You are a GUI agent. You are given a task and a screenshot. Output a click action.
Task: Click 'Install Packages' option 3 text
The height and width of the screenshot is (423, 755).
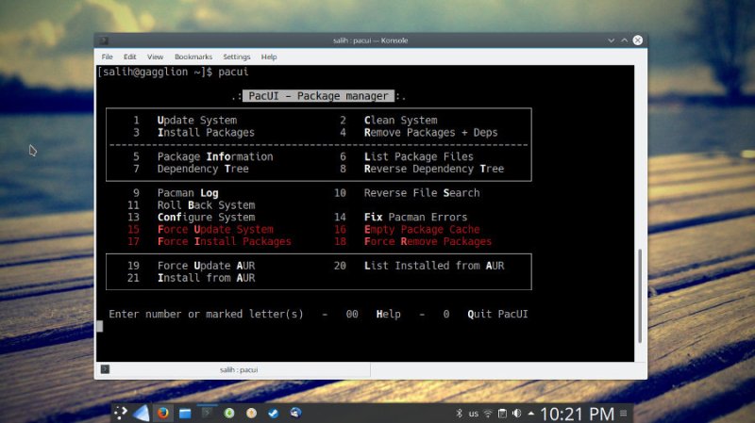[x=206, y=133]
